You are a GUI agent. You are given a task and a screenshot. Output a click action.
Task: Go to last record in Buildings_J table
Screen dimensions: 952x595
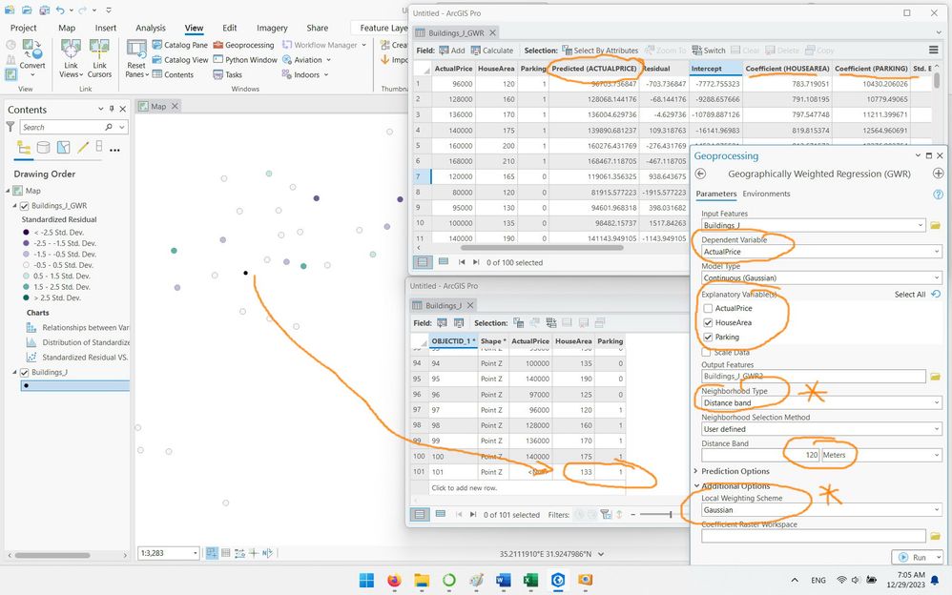[473, 514]
